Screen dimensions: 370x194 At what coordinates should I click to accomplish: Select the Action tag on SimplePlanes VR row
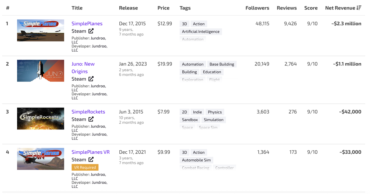(x=199, y=152)
